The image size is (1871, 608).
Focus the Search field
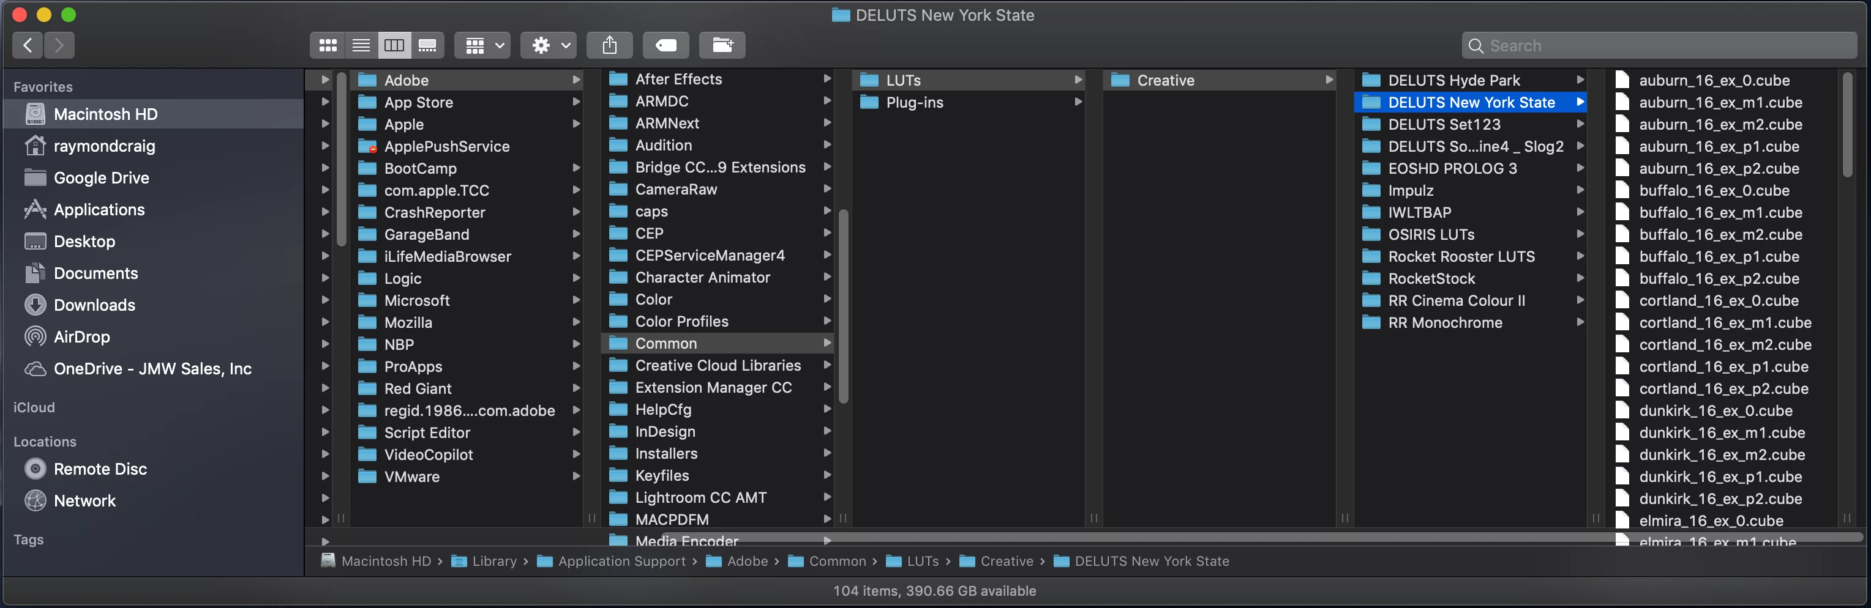click(x=1659, y=46)
